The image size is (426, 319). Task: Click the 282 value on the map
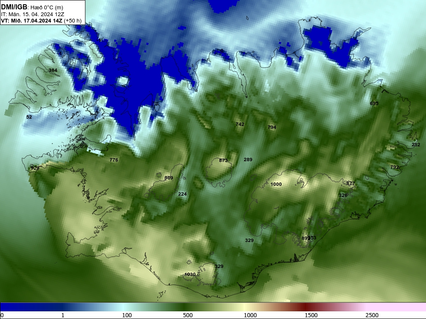[x=416, y=145]
